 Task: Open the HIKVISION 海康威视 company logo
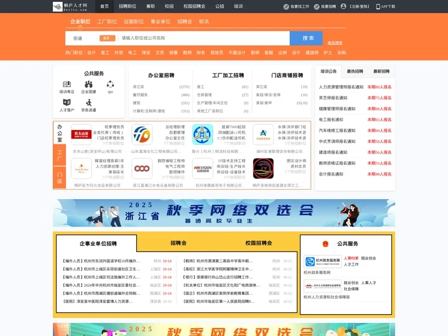pyautogui.click(x=203, y=169)
